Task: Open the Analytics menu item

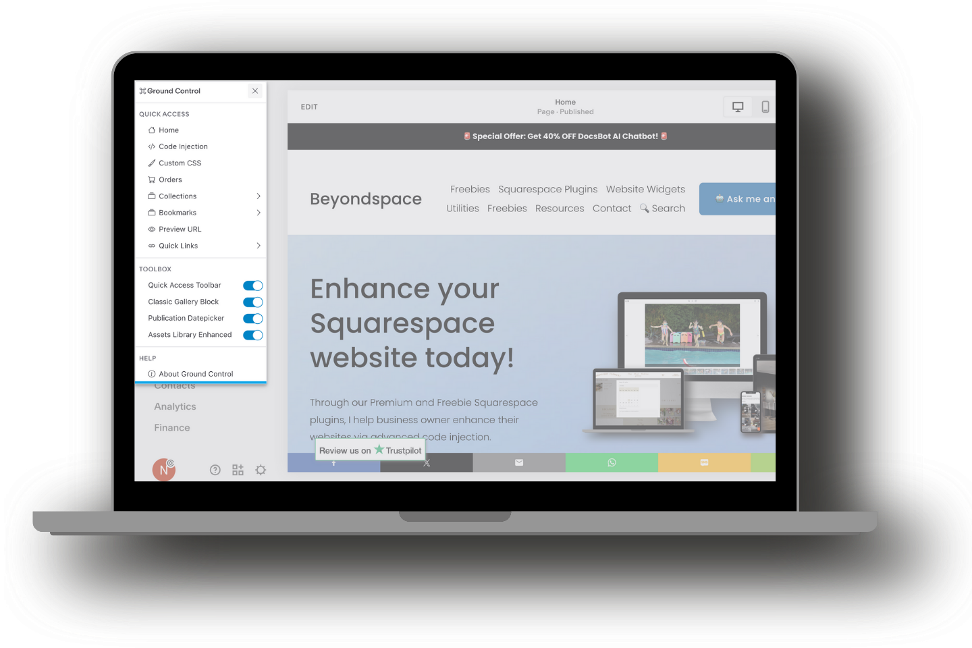Action: point(175,406)
